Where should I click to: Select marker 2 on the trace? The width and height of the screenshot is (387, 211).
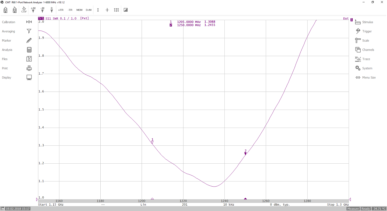(x=245, y=152)
